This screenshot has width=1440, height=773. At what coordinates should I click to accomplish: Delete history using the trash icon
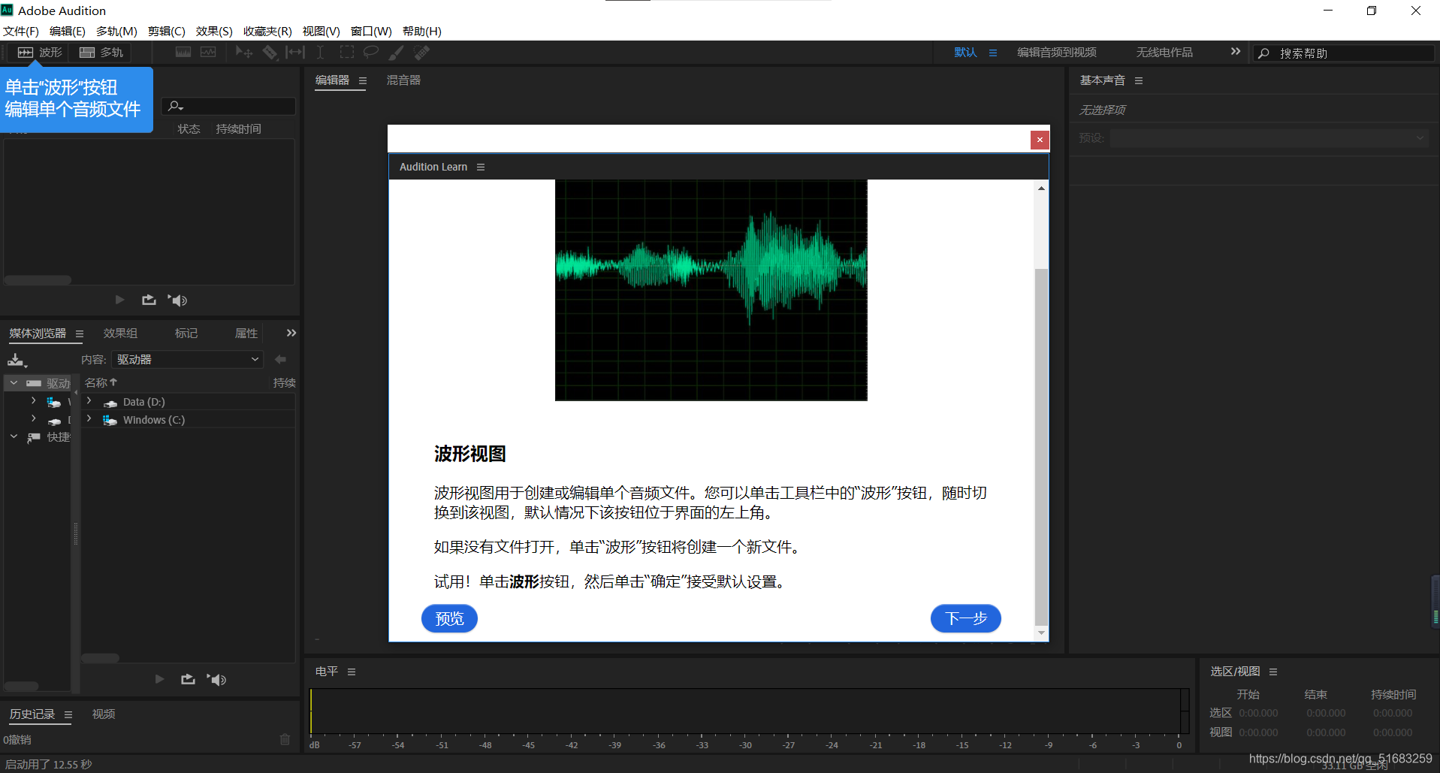coord(285,739)
